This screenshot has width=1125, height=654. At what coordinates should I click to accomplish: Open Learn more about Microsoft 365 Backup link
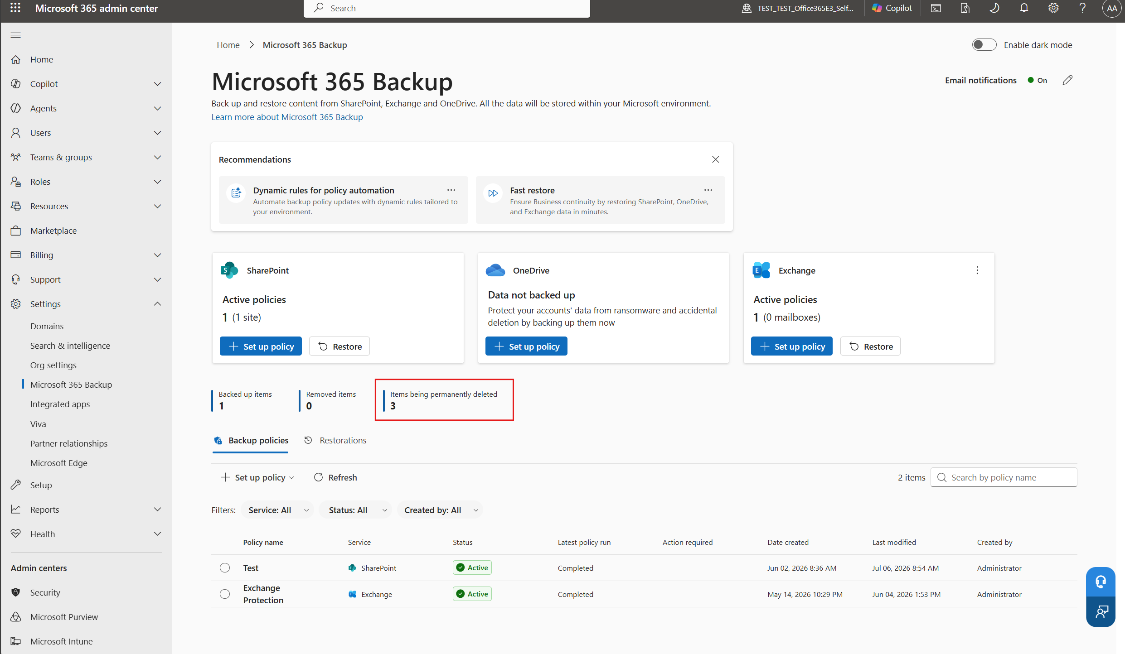point(287,117)
